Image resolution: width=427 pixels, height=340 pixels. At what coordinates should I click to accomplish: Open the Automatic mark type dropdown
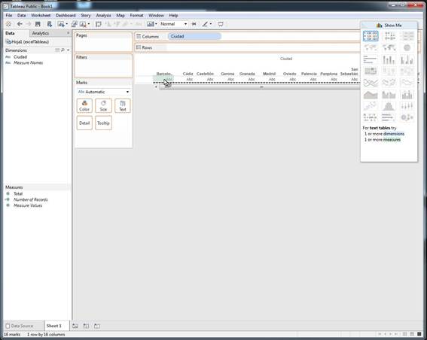pos(103,92)
